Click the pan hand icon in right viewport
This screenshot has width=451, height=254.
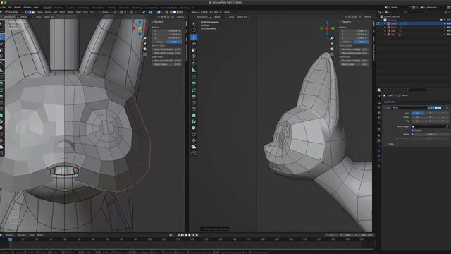coord(332,44)
